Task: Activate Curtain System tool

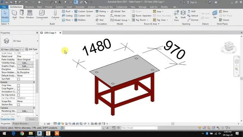Action: (x=84, y=11)
